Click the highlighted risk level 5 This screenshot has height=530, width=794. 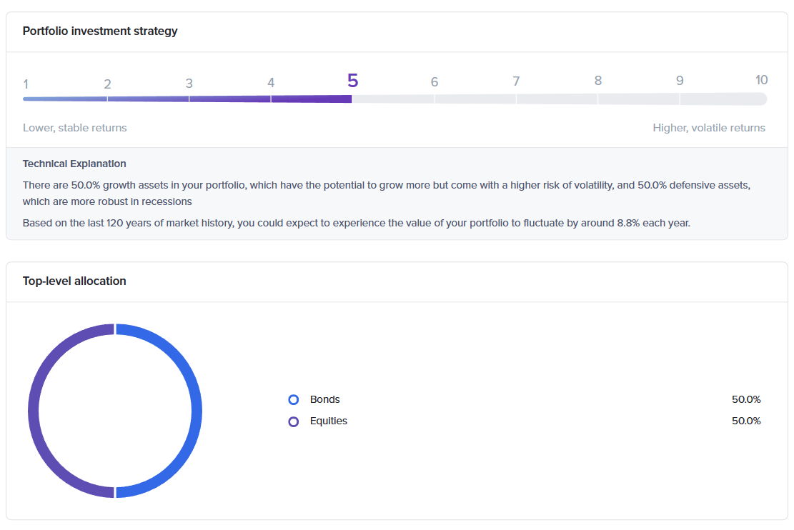click(x=352, y=81)
